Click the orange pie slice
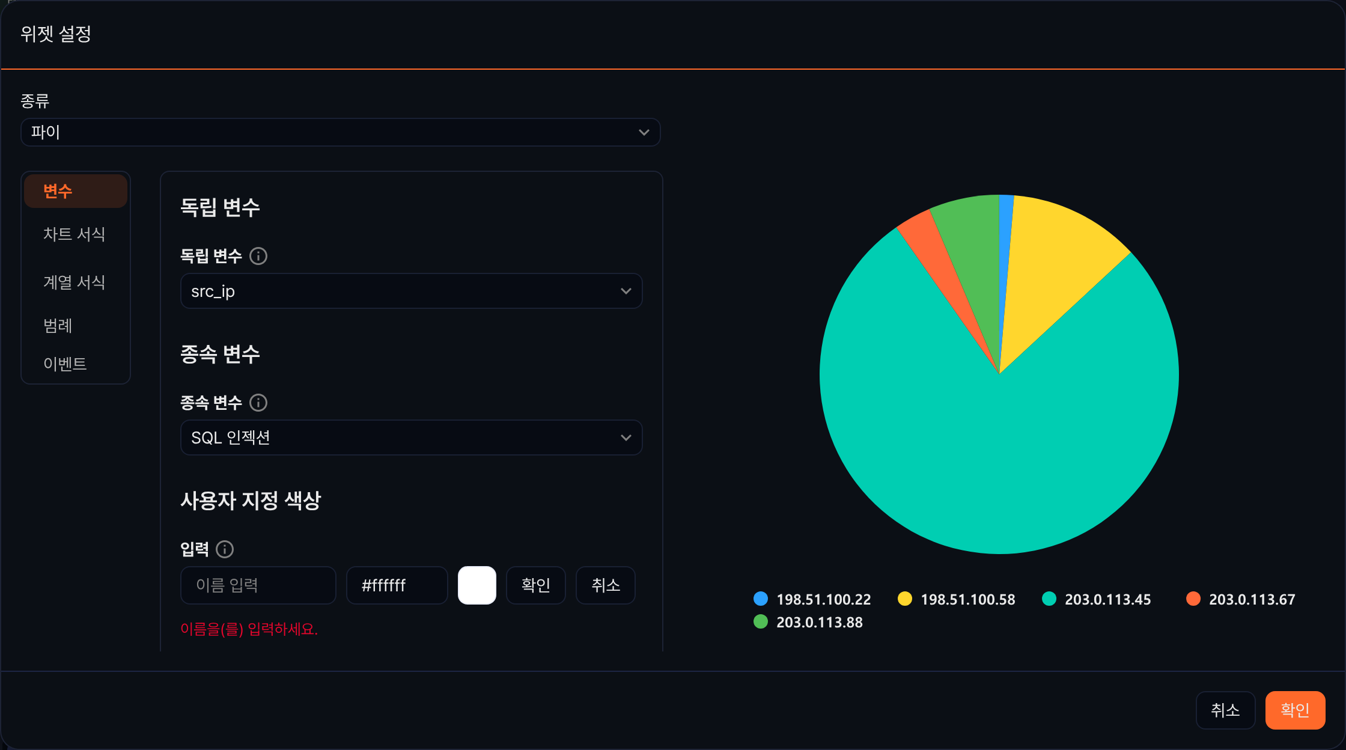This screenshot has height=750, width=1346. click(x=934, y=252)
